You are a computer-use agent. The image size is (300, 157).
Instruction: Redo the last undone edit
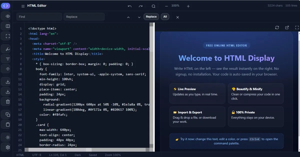click(140, 6)
